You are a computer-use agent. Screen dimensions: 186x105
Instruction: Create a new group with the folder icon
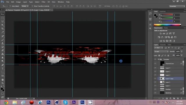pyautogui.click(x=174, y=99)
